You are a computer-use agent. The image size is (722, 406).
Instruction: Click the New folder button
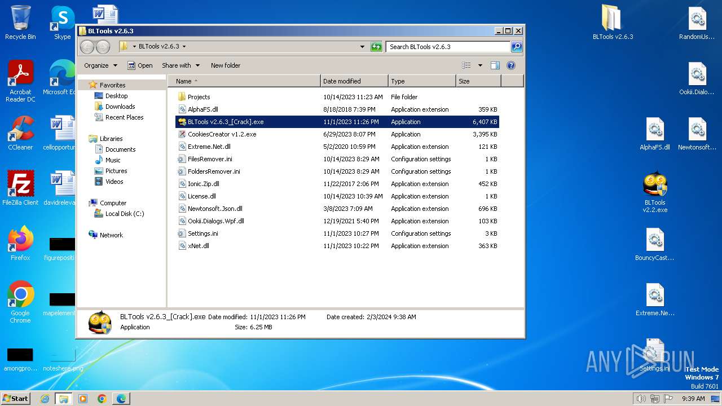click(x=226, y=65)
